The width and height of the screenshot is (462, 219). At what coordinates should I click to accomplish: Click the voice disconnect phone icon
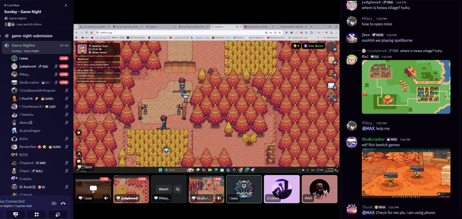63,203
